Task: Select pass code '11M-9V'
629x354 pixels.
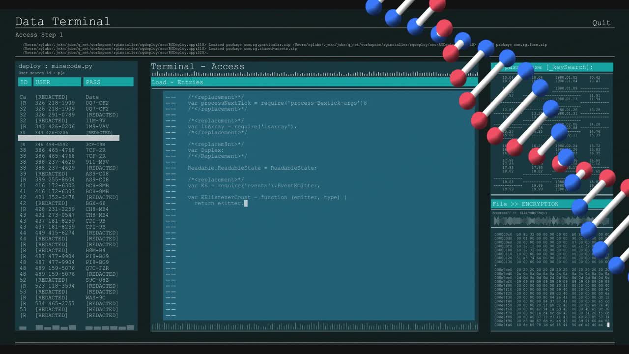Action: [x=95, y=120]
